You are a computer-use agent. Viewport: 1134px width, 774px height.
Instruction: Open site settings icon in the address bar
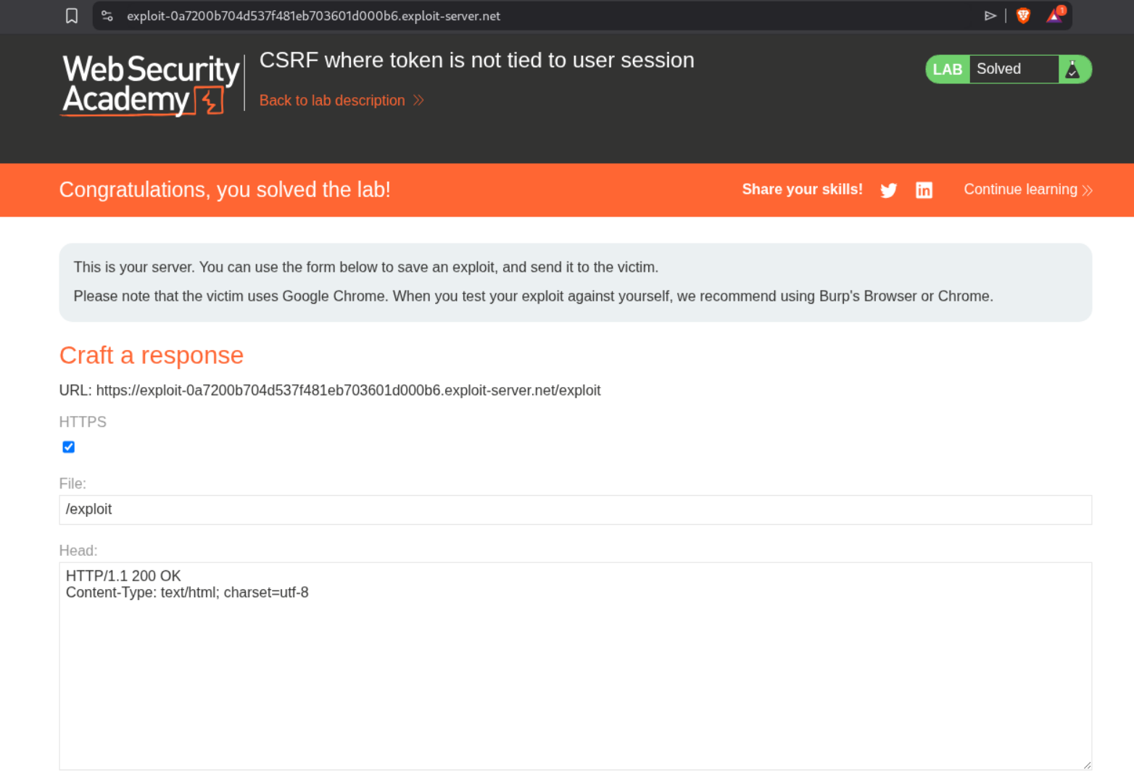[x=107, y=16]
